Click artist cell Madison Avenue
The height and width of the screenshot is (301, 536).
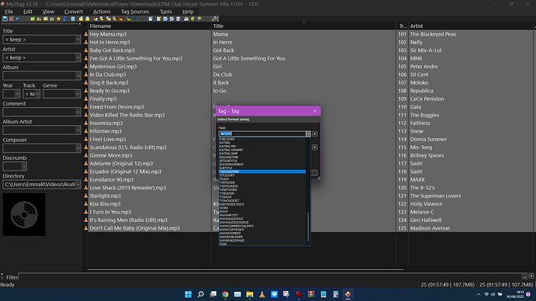pos(430,228)
